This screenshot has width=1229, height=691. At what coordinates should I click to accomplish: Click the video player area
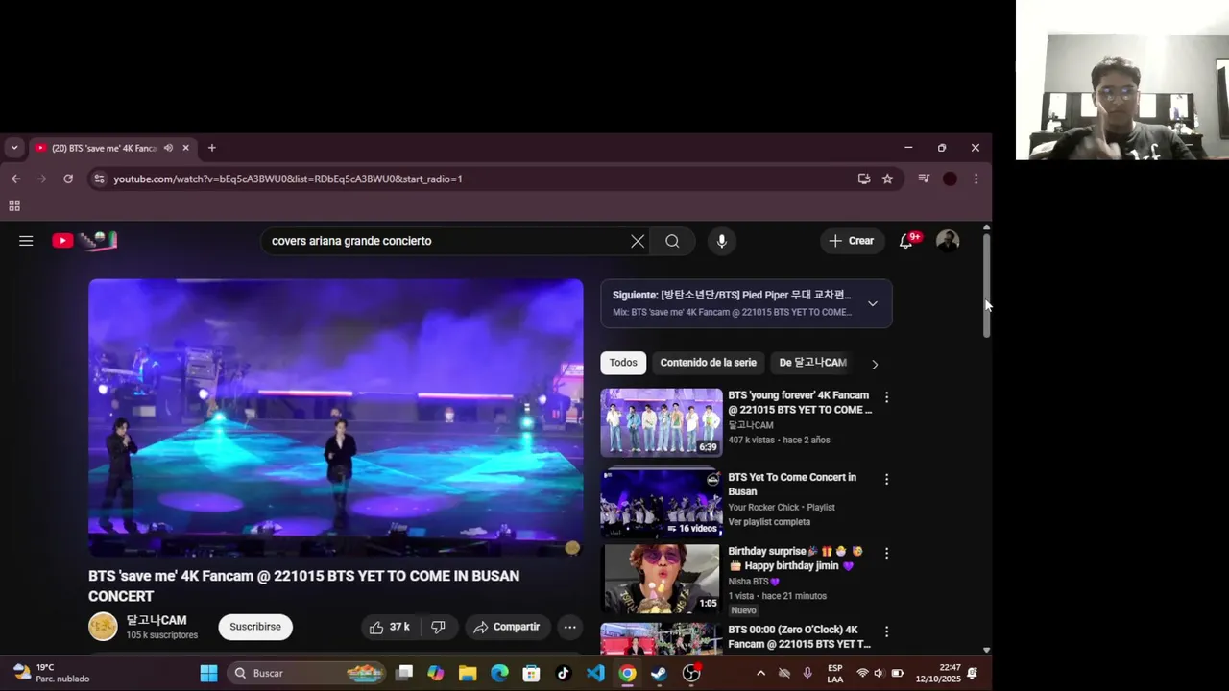click(336, 417)
